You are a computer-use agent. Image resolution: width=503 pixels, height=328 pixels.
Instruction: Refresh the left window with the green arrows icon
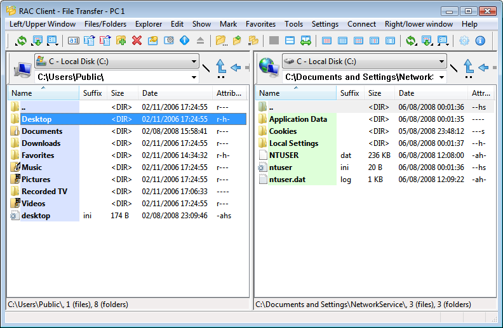(x=21, y=41)
